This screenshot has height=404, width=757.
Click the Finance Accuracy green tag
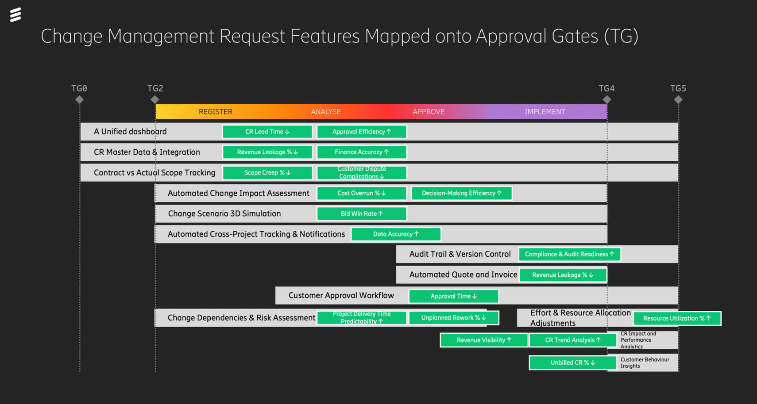coord(362,152)
